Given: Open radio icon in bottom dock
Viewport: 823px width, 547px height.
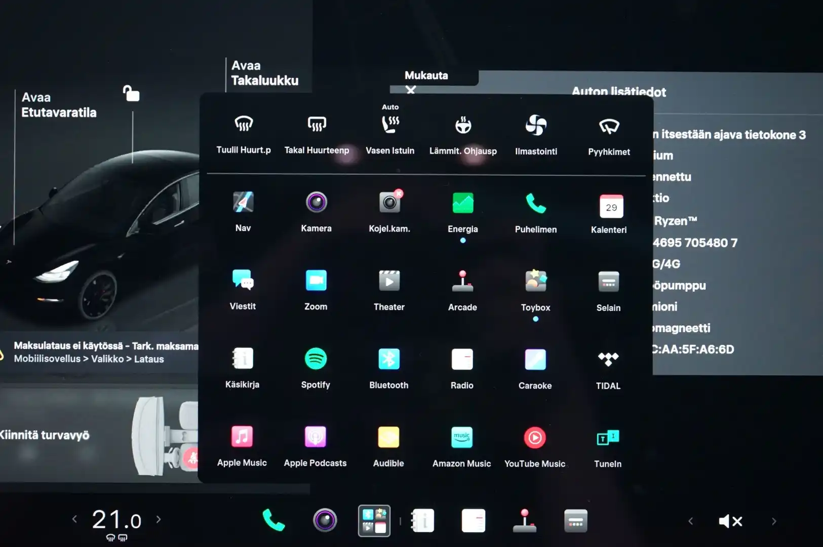Looking at the screenshot, I should tap(474, 521).
